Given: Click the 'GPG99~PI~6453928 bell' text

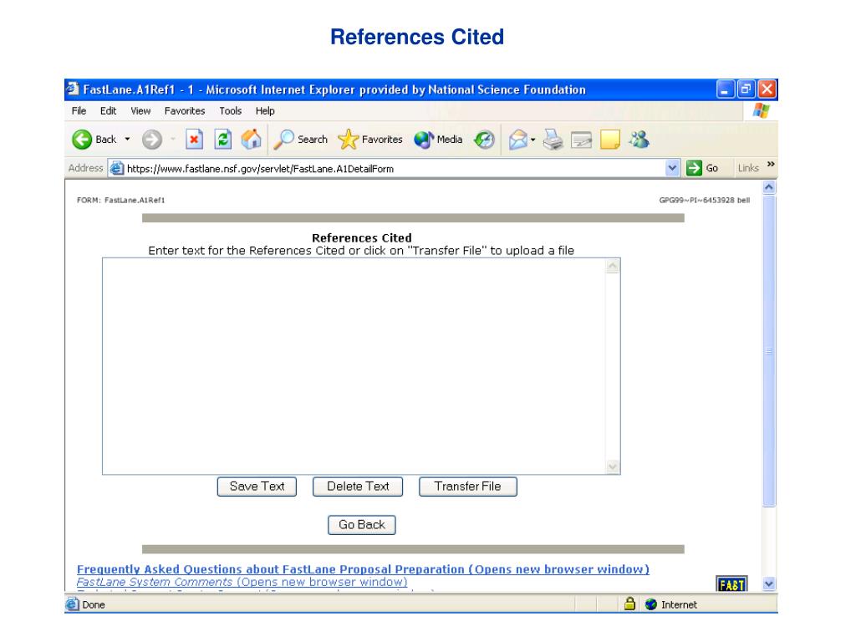Looking at the screenshot, I should (704, 201).
